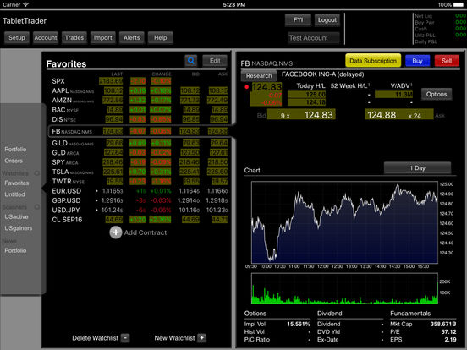Screen dimensions: 467x350
Task: Click the FB intraday price chart
Action: tap(344, 222)
